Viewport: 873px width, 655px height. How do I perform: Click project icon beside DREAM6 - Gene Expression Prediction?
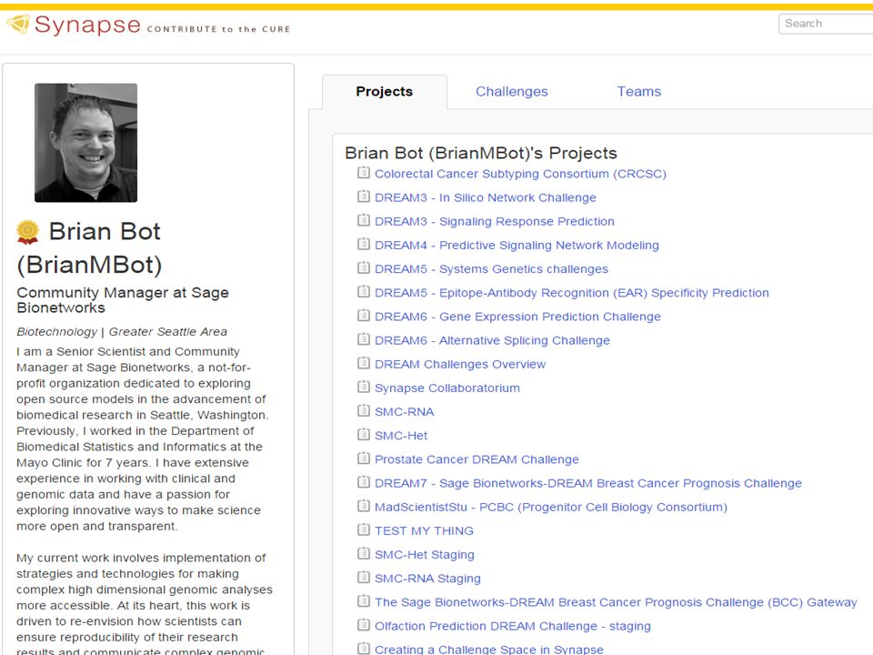point(363,316)
